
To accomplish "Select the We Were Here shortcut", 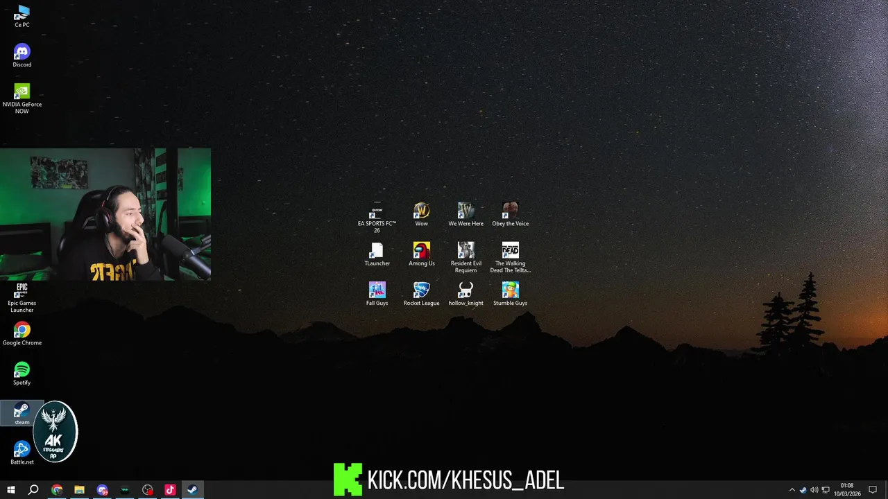I will tap(466, 215).
